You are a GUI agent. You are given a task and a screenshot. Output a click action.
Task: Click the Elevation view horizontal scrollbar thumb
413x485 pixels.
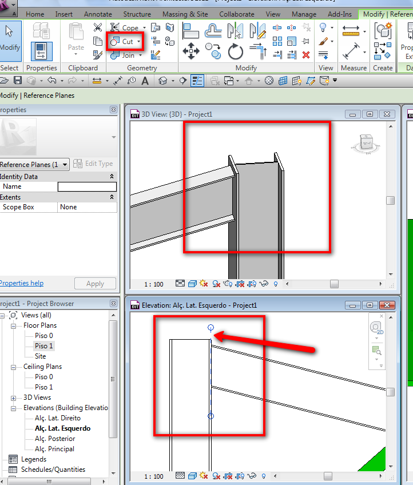pos(328,476)
